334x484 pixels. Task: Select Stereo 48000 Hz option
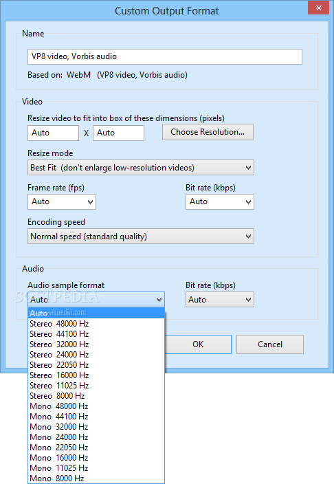96,324
